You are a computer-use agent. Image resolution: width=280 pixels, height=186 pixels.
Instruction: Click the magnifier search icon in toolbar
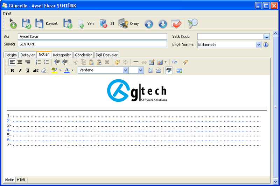pyautogui.click(x=193, y=24)
